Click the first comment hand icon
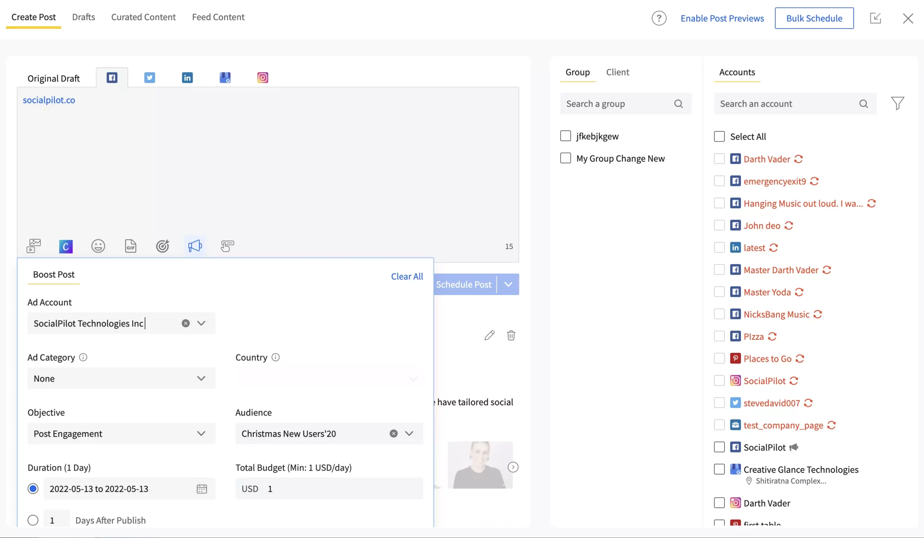This screenshot has width=924, height=538. pos(227,246)
